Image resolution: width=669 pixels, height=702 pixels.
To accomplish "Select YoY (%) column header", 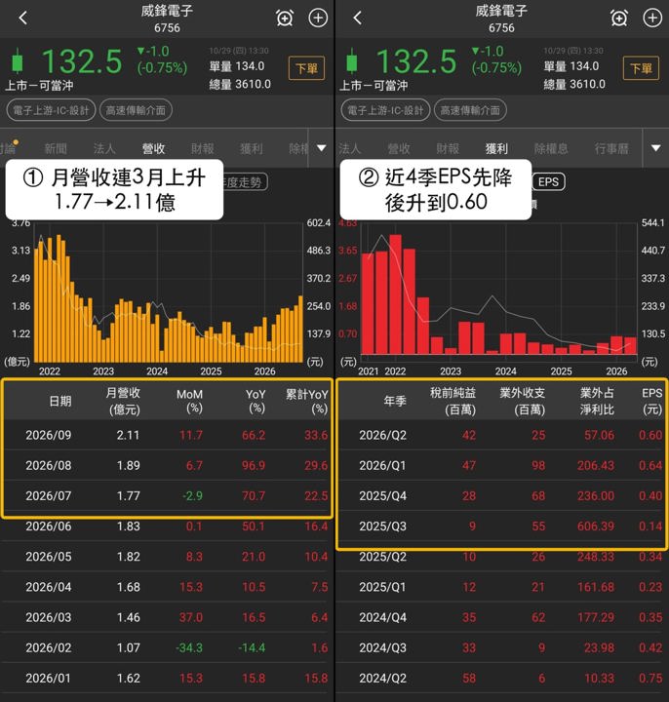I will 256,401.
